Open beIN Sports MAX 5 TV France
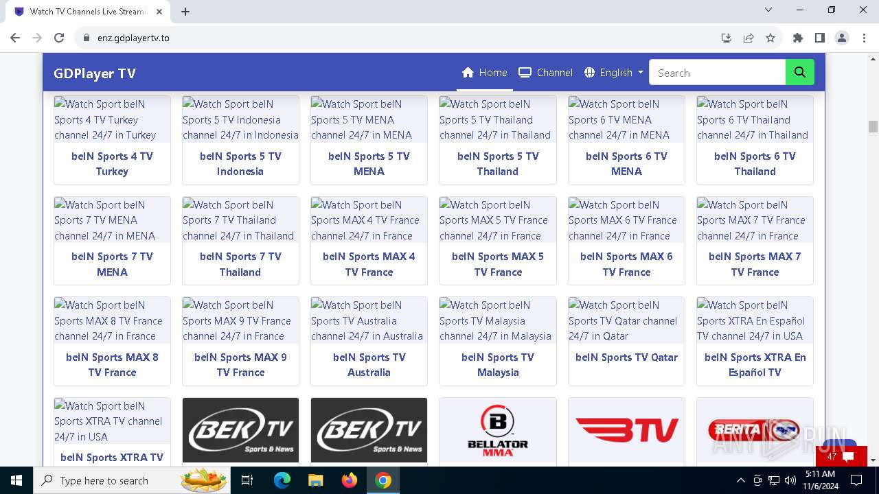This screenshot has width=879, height=494. (x=498, y=264)
